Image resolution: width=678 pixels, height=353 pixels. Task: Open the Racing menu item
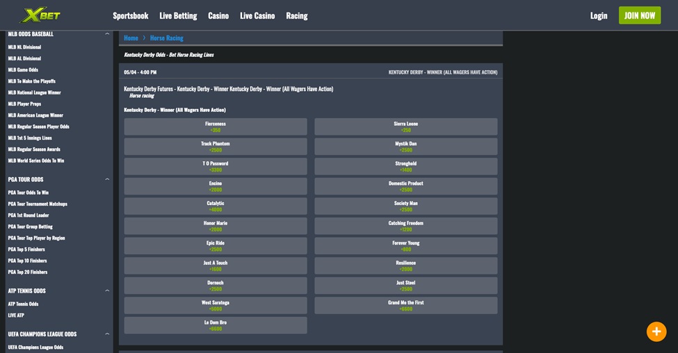tap(296, 15)
